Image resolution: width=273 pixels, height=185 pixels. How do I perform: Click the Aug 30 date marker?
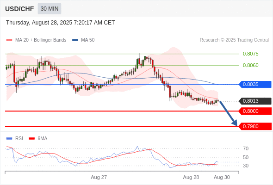[x=222, y=177]
